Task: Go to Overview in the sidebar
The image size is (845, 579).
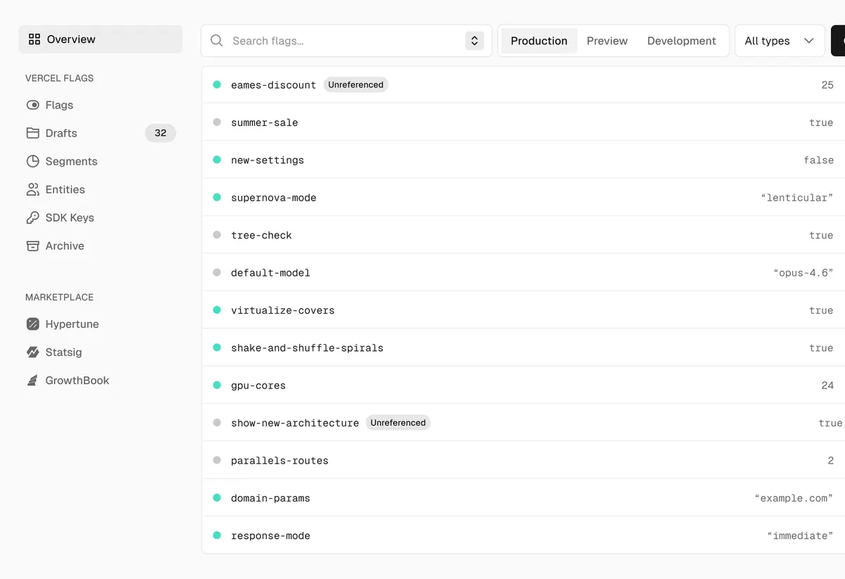Action: click(x=101, y=39)
